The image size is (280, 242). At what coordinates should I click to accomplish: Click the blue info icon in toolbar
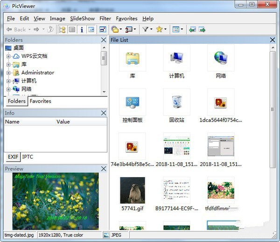click(x=82, y=29)
